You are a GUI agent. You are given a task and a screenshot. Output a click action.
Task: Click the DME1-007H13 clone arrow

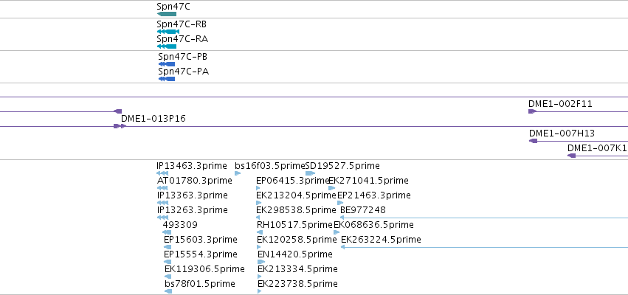[x=533, y=141]
